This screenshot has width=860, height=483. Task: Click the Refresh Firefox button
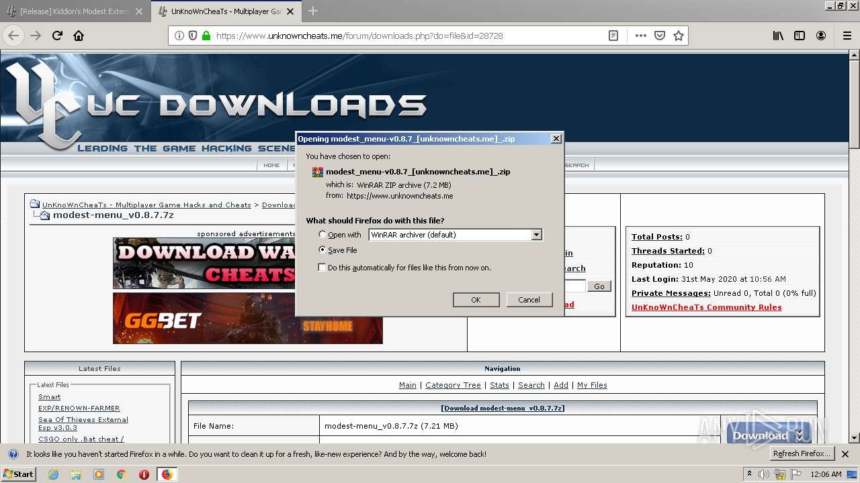802,454
